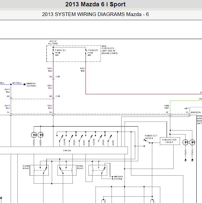Click the Memory Systems arrow
Image resolution: width=202 pixels, height=203 pixels.
tap(25, 84)
